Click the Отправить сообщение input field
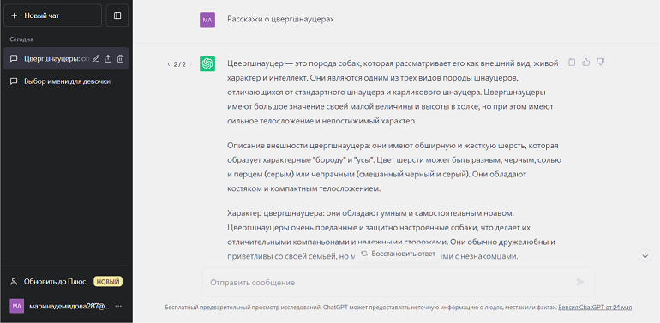Viewport: 660px width, 323px height. [x=399, y=282]
